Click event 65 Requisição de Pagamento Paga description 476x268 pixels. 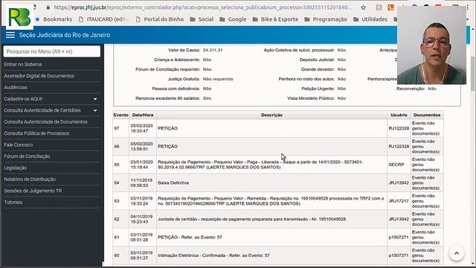(260, 165)
